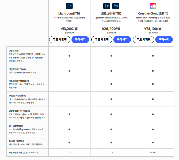
Task: Select the Lightroom(1TB) plan title
Action: [x=69, y=13]
